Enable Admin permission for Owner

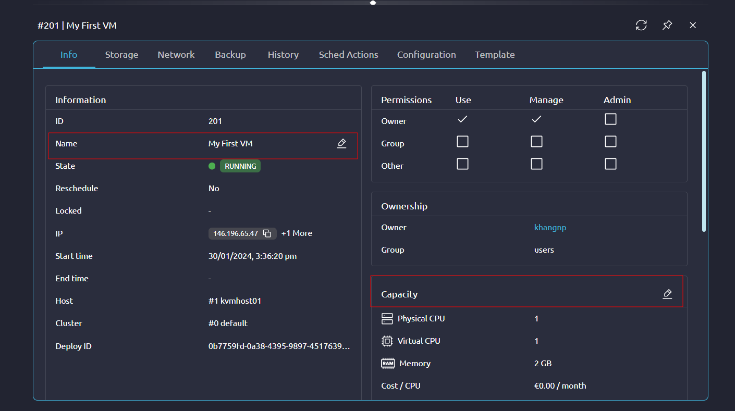point(610,119)
